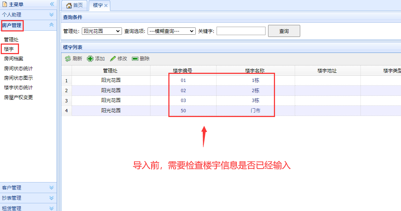Select 房间状态图示 menu item
Screen dimensions: 401x211
click(x=18, y=78)
